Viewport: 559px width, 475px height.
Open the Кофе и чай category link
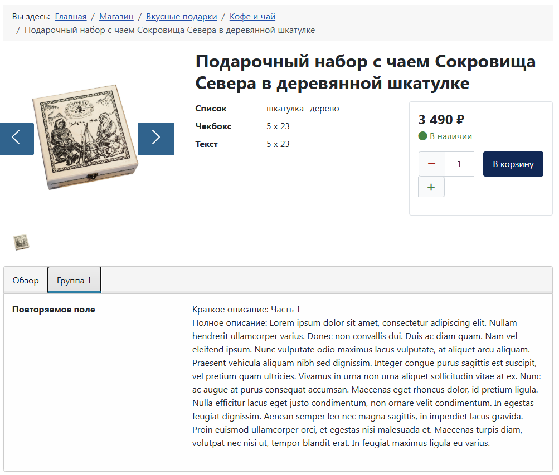[252, 17]
